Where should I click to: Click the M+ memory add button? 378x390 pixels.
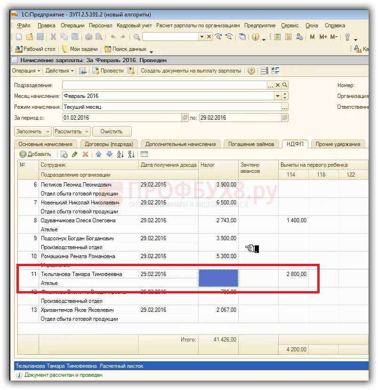pos(323,37)
